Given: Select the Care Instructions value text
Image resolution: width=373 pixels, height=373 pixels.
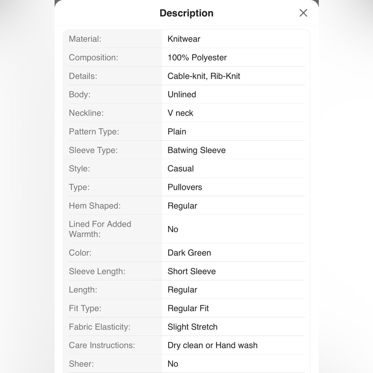Looking at the screenshot, I should tap(213, 345).
